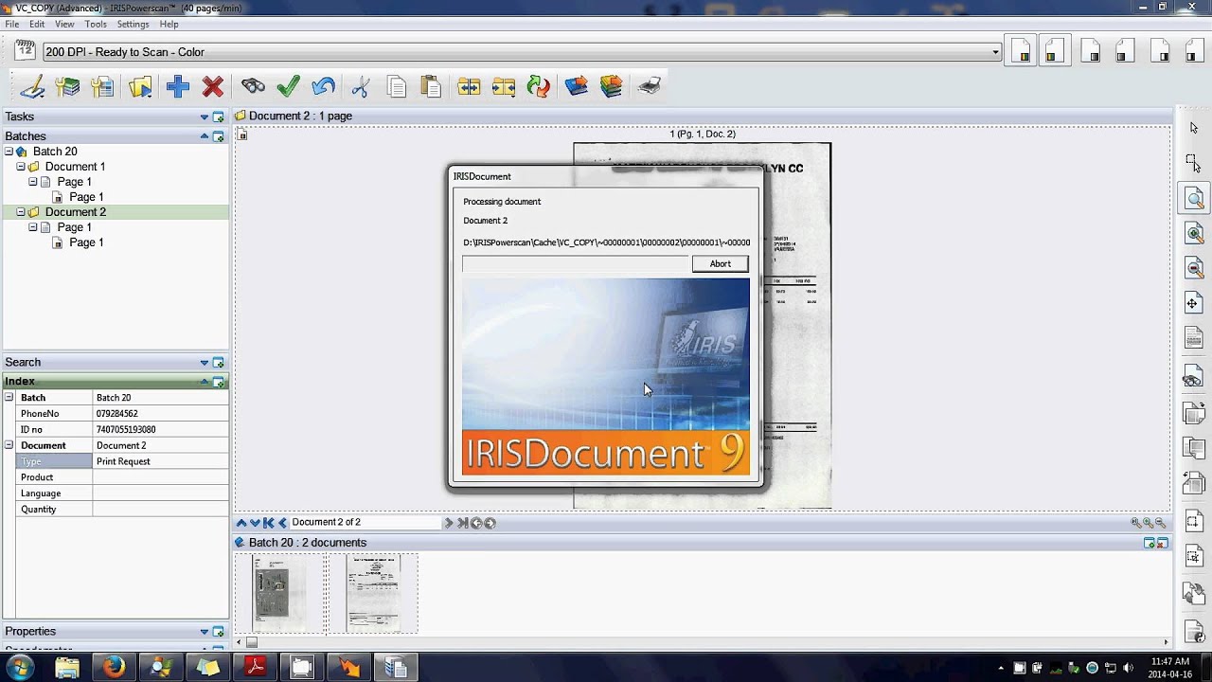Click the Windows Start button
This screenshot has width=1212, height=682.
click(x=20, y=667)
